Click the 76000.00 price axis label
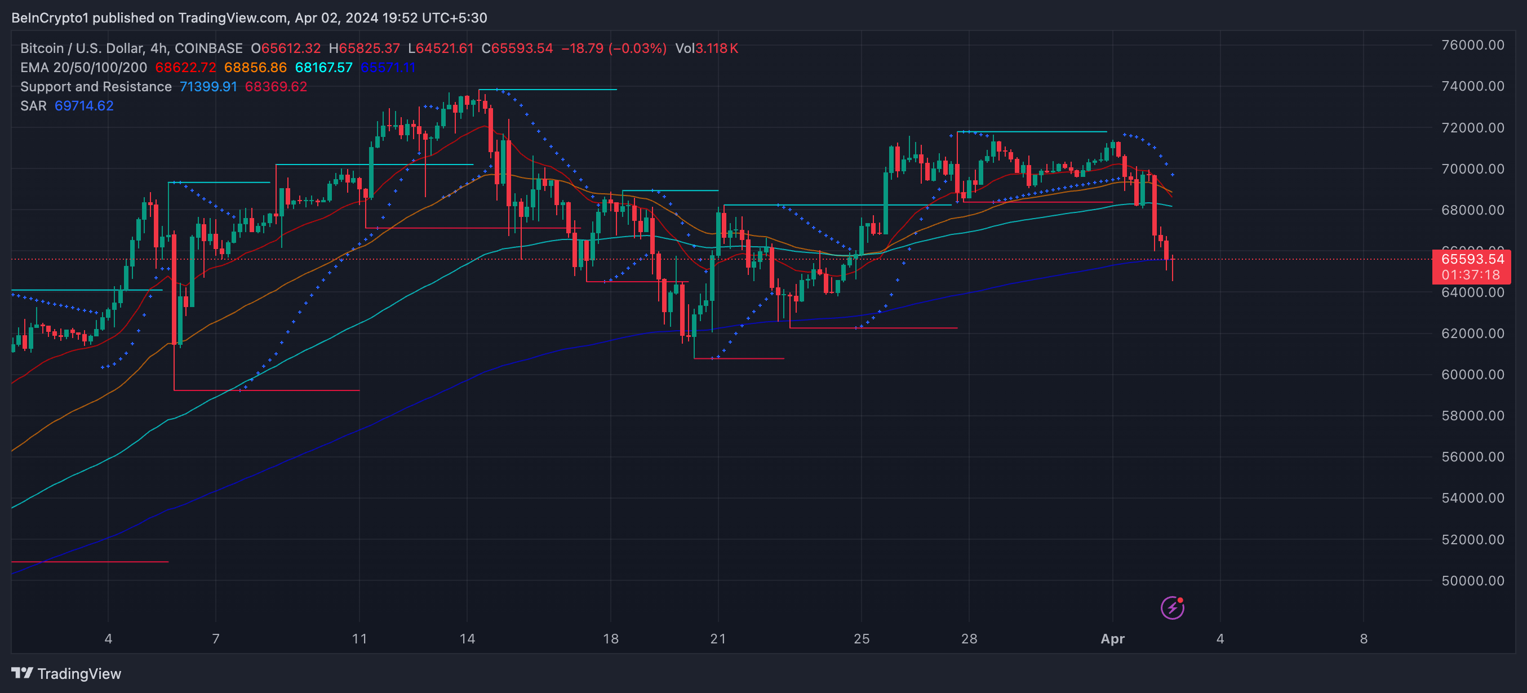Viewport: 1527px width, 693px height. (1472, 45)
